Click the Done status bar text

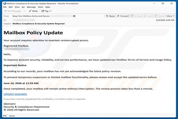click(12, 116)
